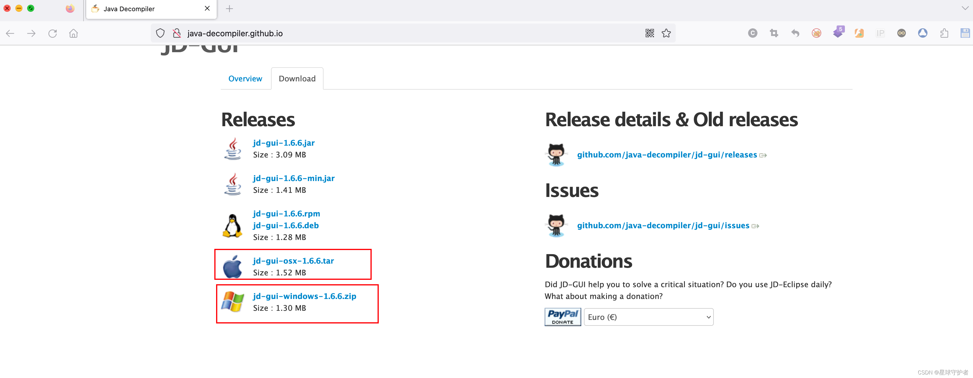Click the shield tracking protection icon

click(x=160, y=33)
